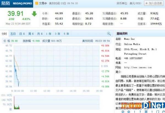165x113 pixels.
Task: Switch to the 五日 five-day tab
Action: pos(13,34)
